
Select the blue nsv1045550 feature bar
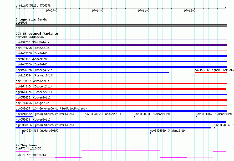pyautogui.click(x=121, y=67)
